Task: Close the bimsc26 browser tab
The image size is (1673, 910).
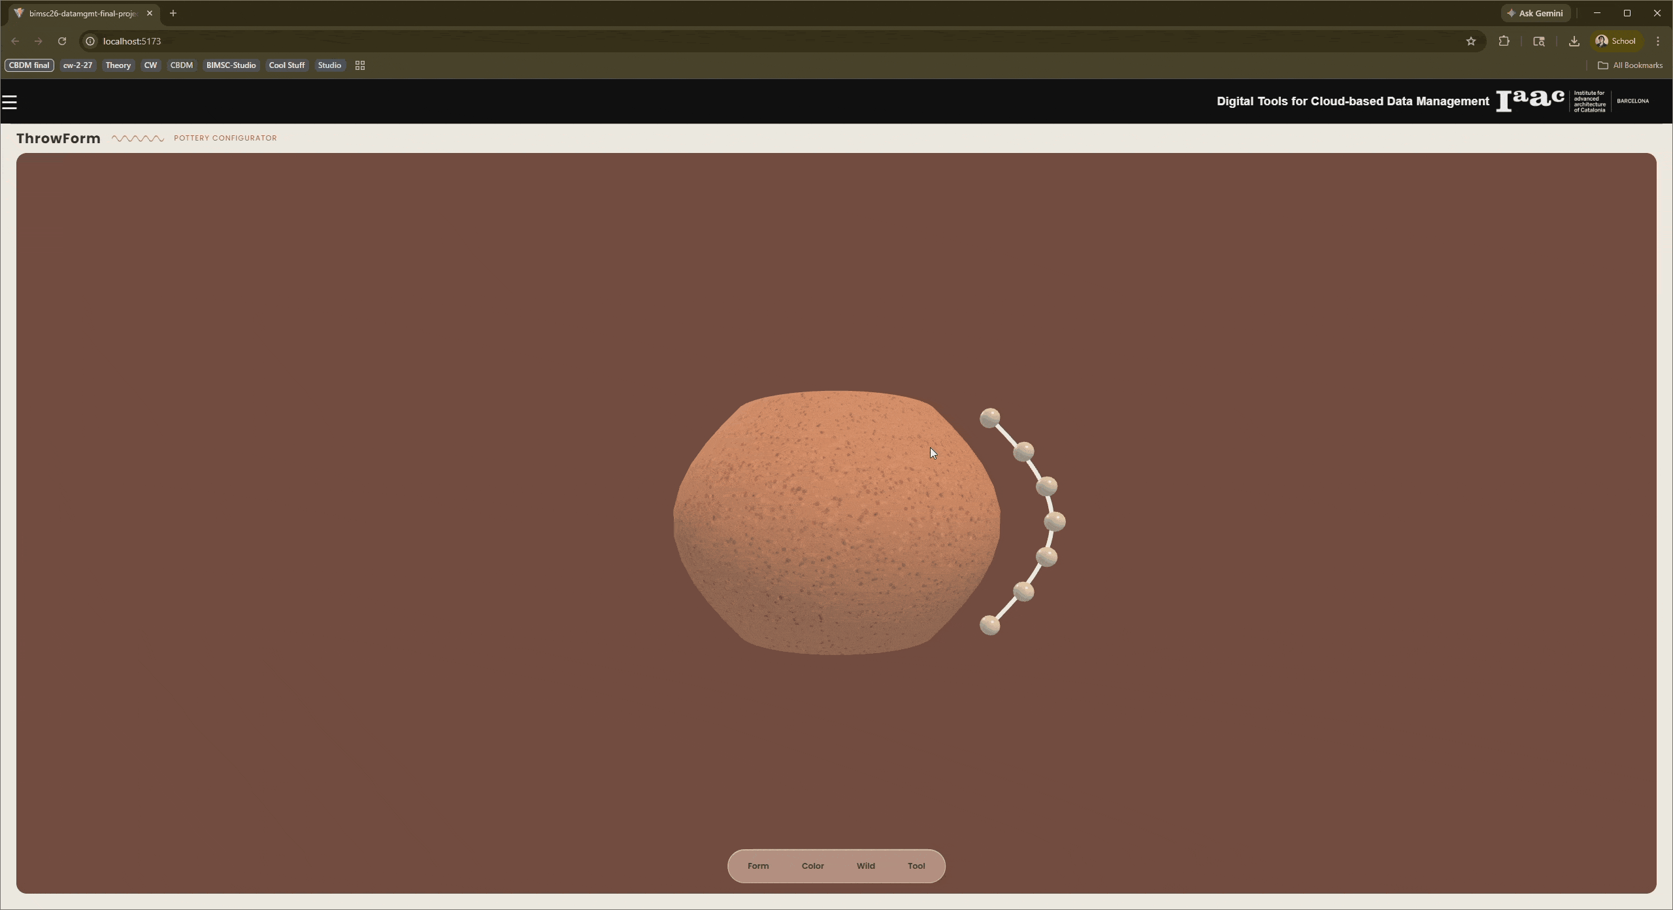Action: (x=150, y=13)
